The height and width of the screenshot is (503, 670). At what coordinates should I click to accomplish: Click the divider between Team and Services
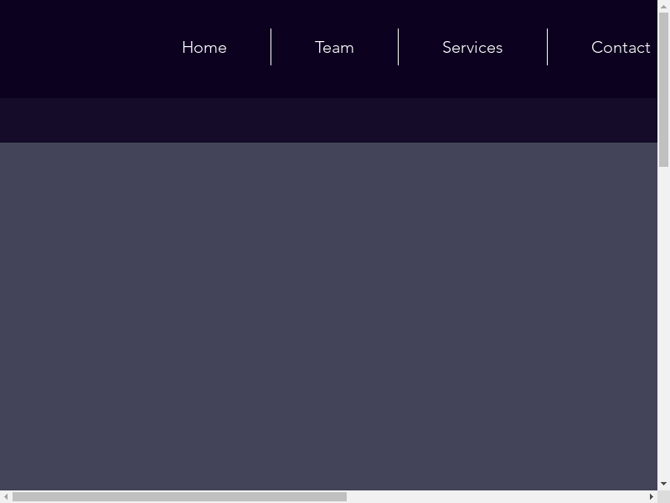pos(398,47)
